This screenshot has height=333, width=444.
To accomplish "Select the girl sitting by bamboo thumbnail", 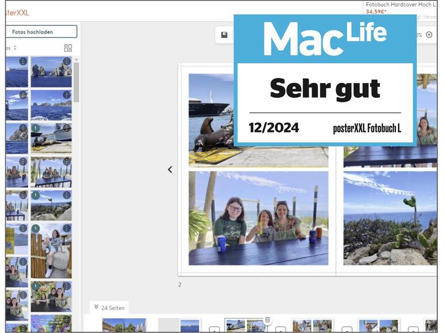I will point(51,251).
